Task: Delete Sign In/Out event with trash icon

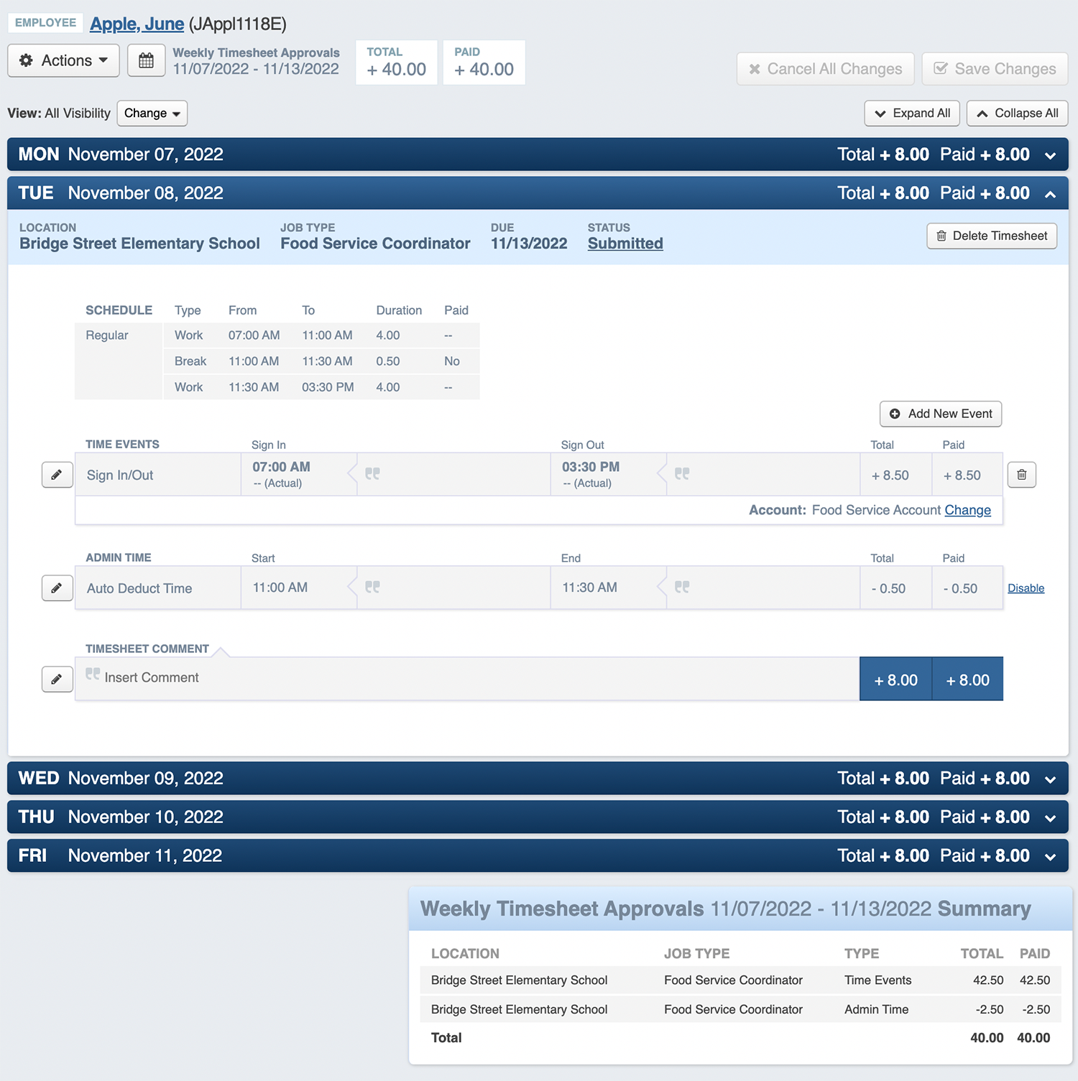Action: pyautogui.click(x=1021, y=475)
